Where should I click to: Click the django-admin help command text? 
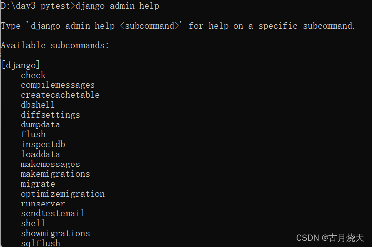pos(117,6)
